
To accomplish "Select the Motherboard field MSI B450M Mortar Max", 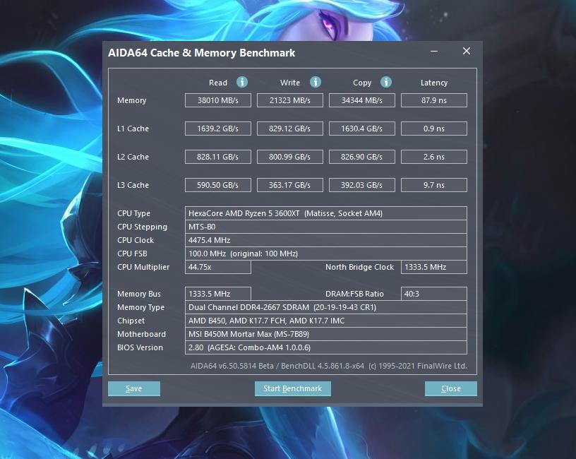I will coord(325,334).
